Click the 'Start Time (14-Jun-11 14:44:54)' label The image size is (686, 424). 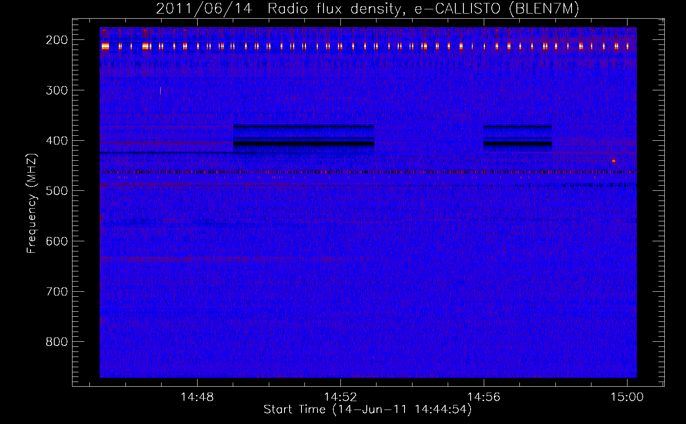368,410
